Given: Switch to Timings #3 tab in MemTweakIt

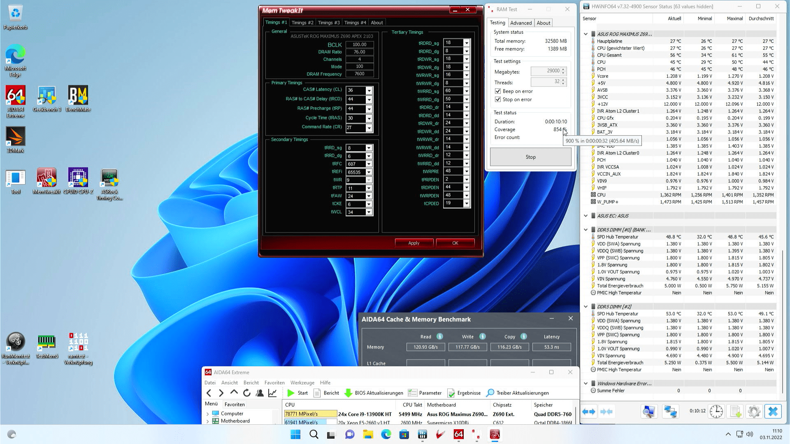Looking at the screenshot, I should [x=329, y=23].
